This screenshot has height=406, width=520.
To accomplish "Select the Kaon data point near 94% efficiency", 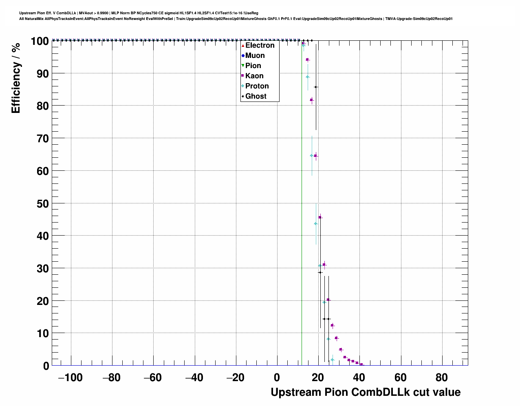I will pyautogui.click(x=308, y=60).
